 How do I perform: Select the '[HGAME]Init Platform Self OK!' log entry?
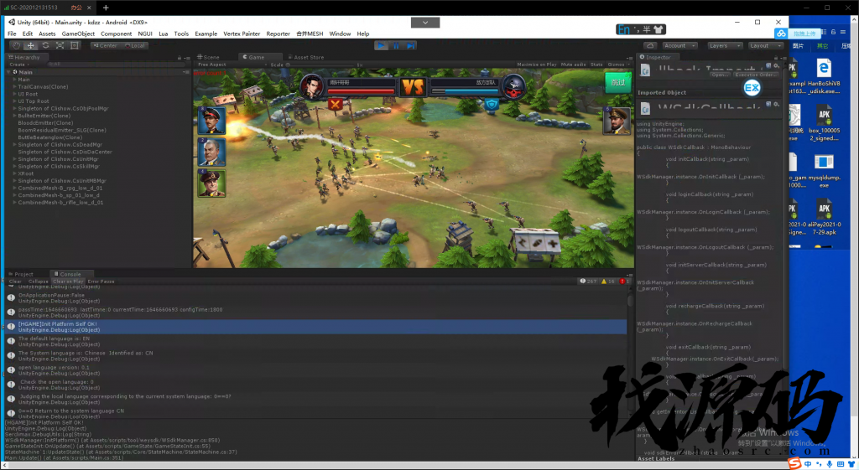(315, 327)
